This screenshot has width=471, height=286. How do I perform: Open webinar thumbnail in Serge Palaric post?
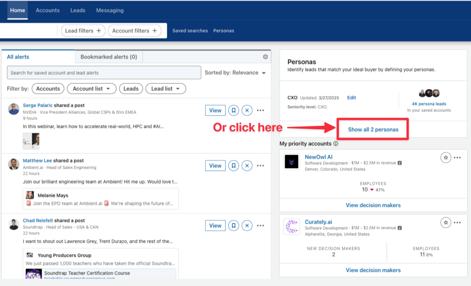[31, 141]
